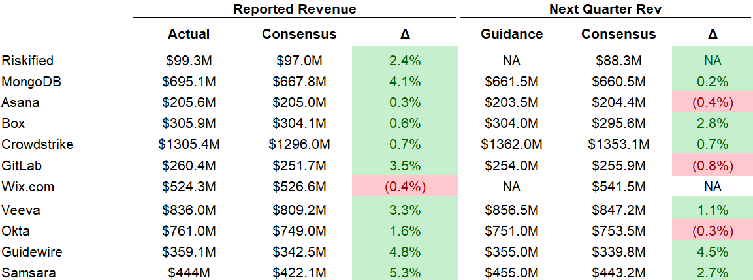The image size is (753, 280).
Task: Select Box actual revenue $305.9M
Action: (x=189, y=123)
